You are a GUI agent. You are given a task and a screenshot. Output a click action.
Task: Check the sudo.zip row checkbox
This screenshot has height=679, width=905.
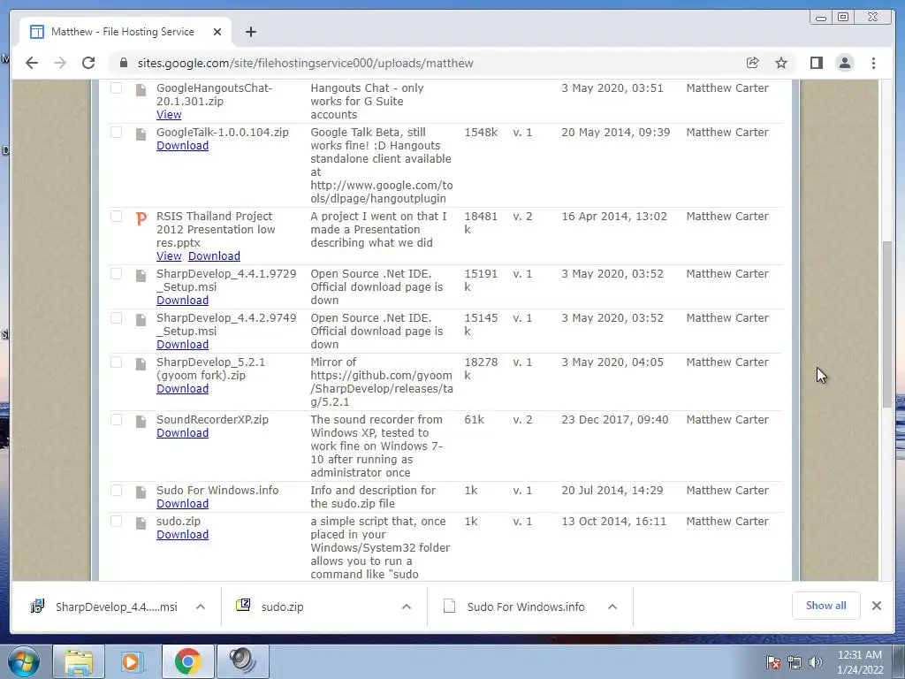tap(116, 522)
